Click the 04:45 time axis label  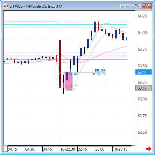pos(47,149)
